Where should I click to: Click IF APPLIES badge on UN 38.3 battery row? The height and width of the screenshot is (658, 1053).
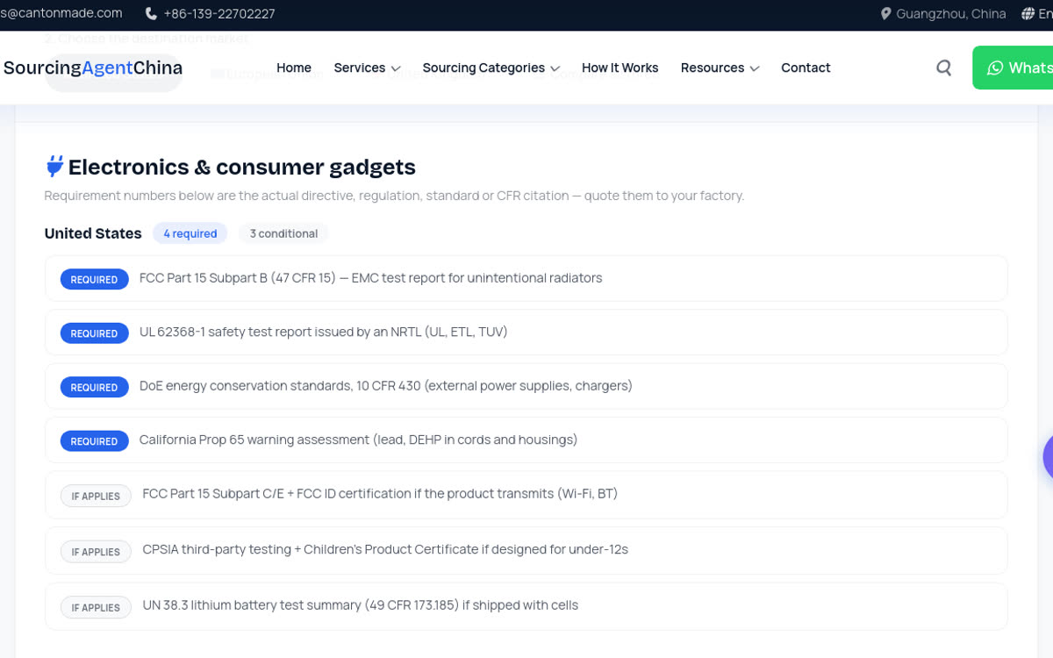click(x=96, y=607)
